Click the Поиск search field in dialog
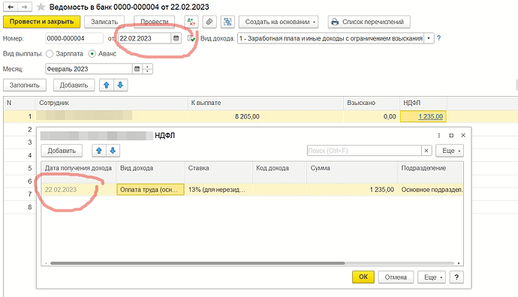 pyautogui.click(x=364, y=151)
